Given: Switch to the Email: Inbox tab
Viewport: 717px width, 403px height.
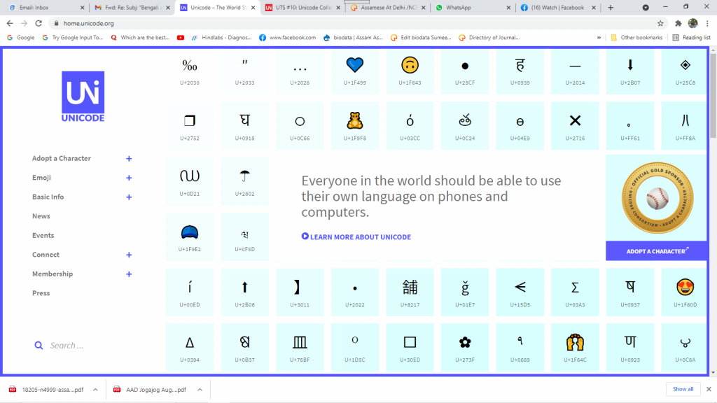Looking at the screenshot, I should 43,7.
